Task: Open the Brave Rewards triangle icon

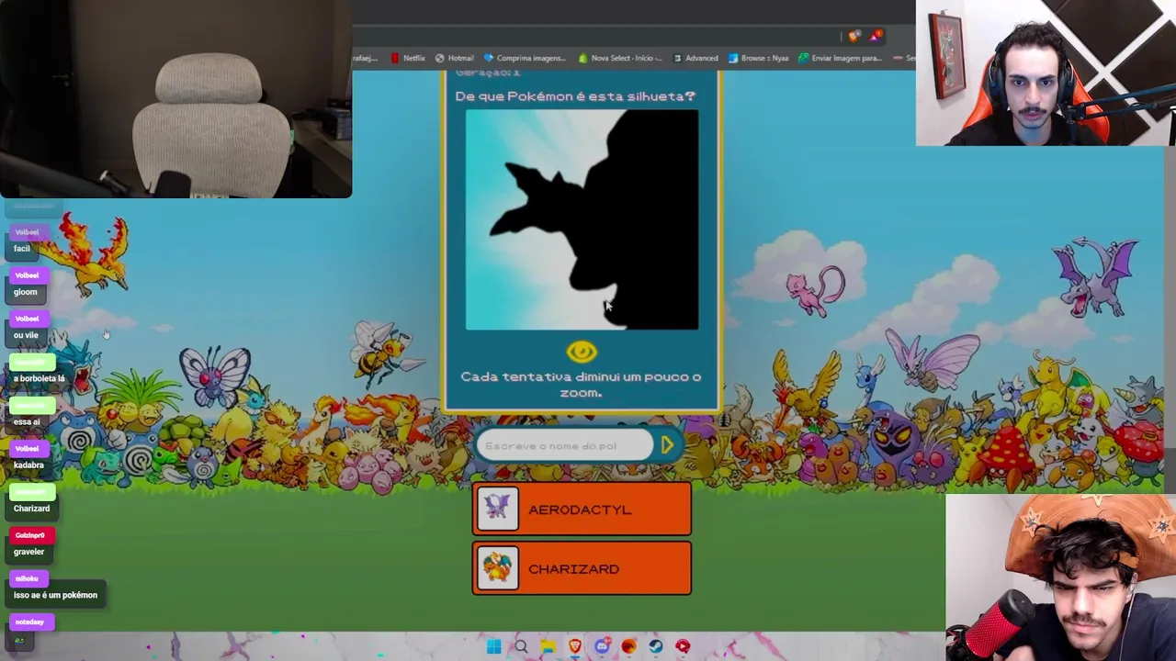Action: (x=875, y=36)
